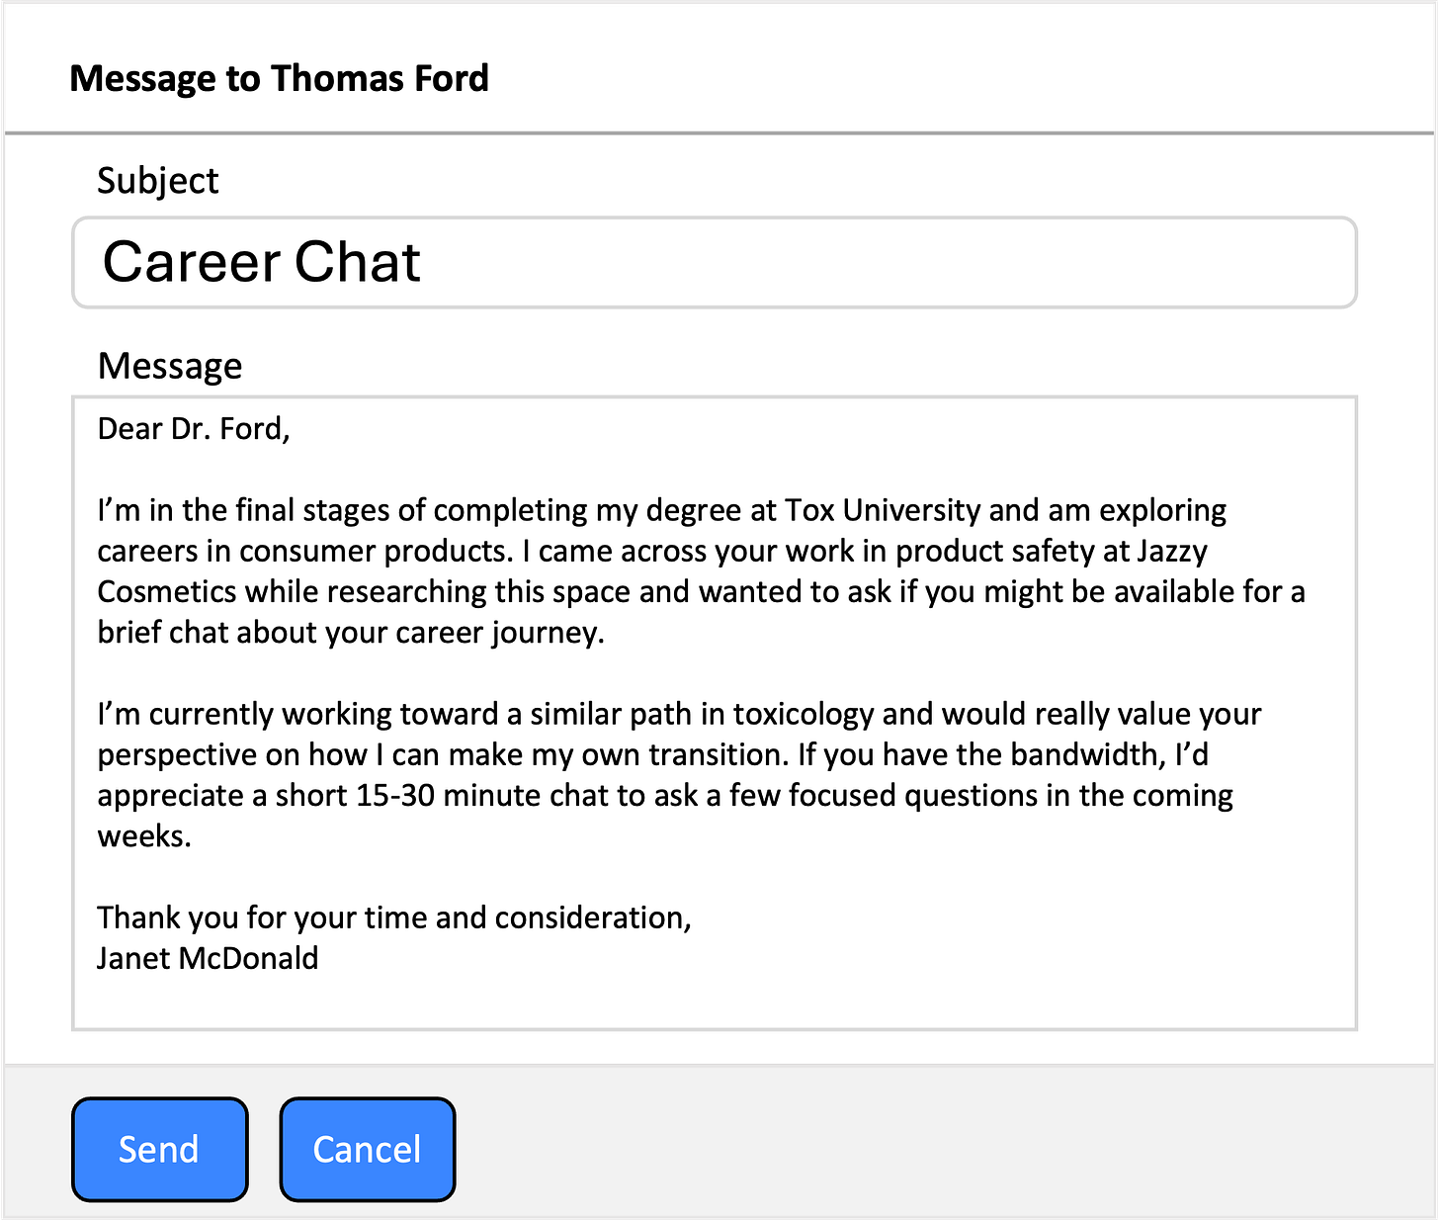Viewport: 1439px width, 1222px height.
Task: Place cursor on "Dear Dr. Ford," greeting line
Action: (x=194, y=429)
